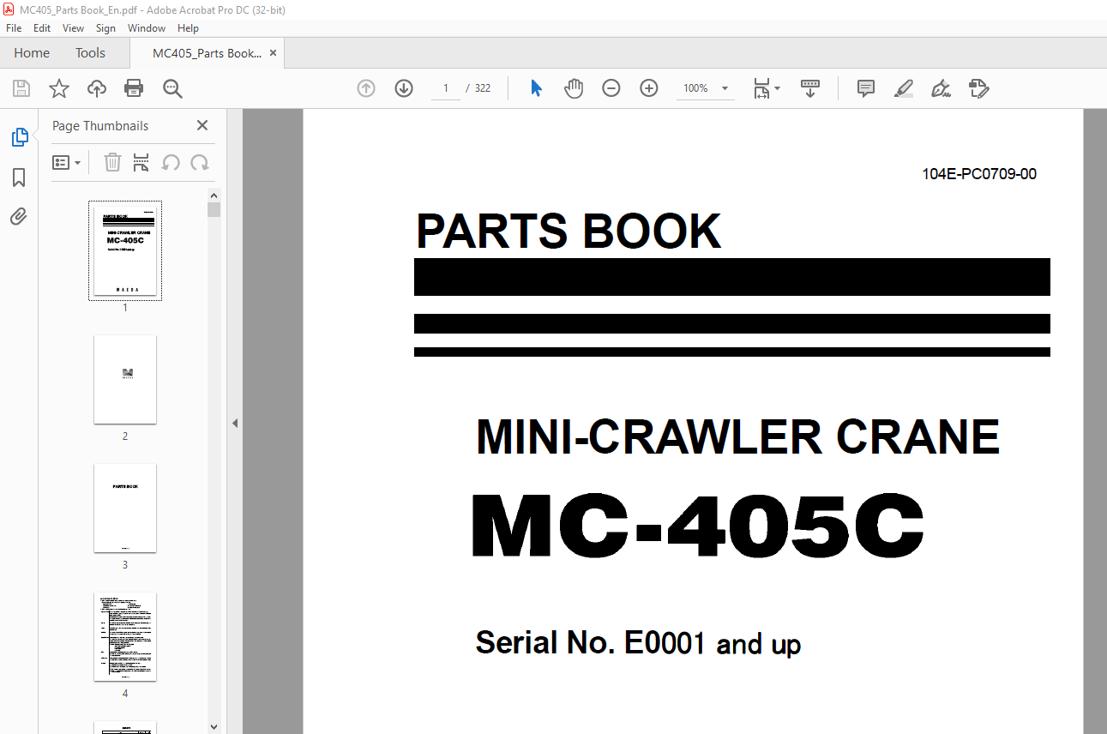Activate the Hand pan tool
This screenshot has width=1107, height=734.
[574, 88]
